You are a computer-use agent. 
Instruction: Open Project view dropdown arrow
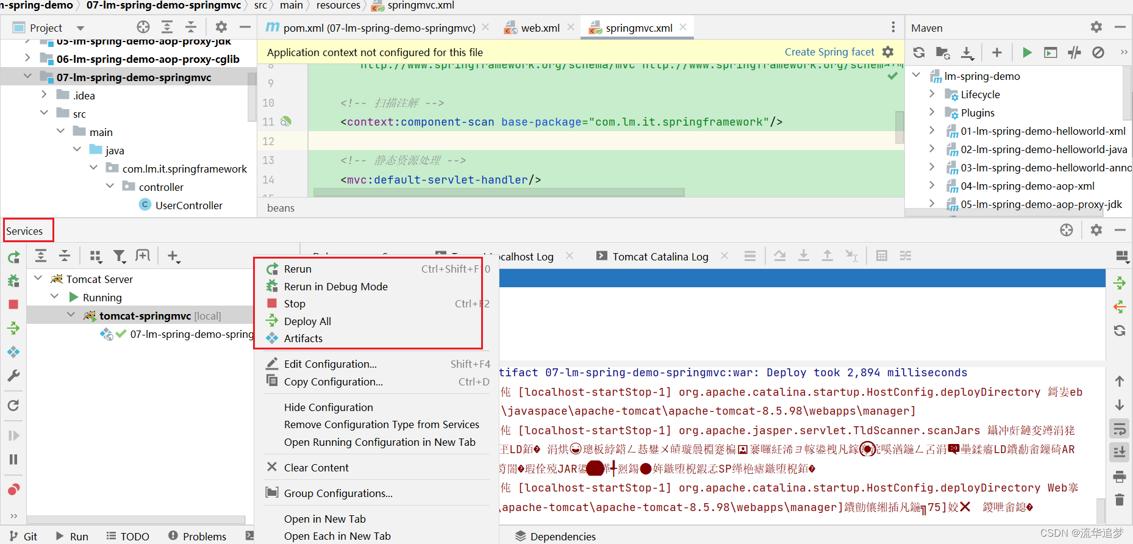click(80, 28)
